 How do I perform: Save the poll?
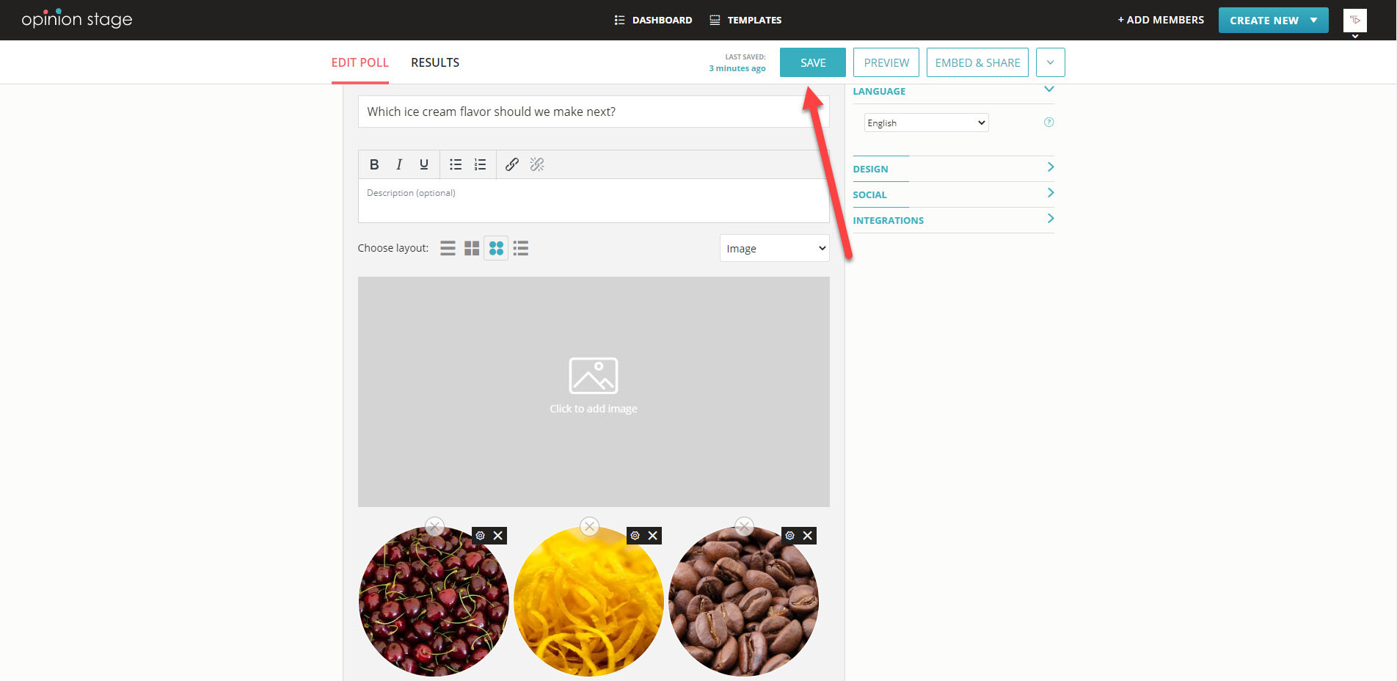pos(812,63)
